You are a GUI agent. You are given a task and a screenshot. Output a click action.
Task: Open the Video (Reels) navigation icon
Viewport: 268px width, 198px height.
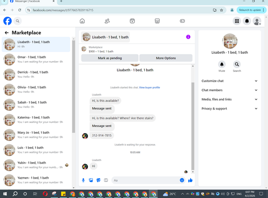[132, 21]
